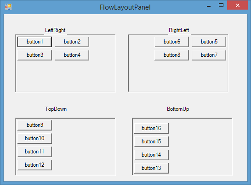251x185 pixels.
Task: Select button10 in the TopDown panel
Action: (34, 138)
